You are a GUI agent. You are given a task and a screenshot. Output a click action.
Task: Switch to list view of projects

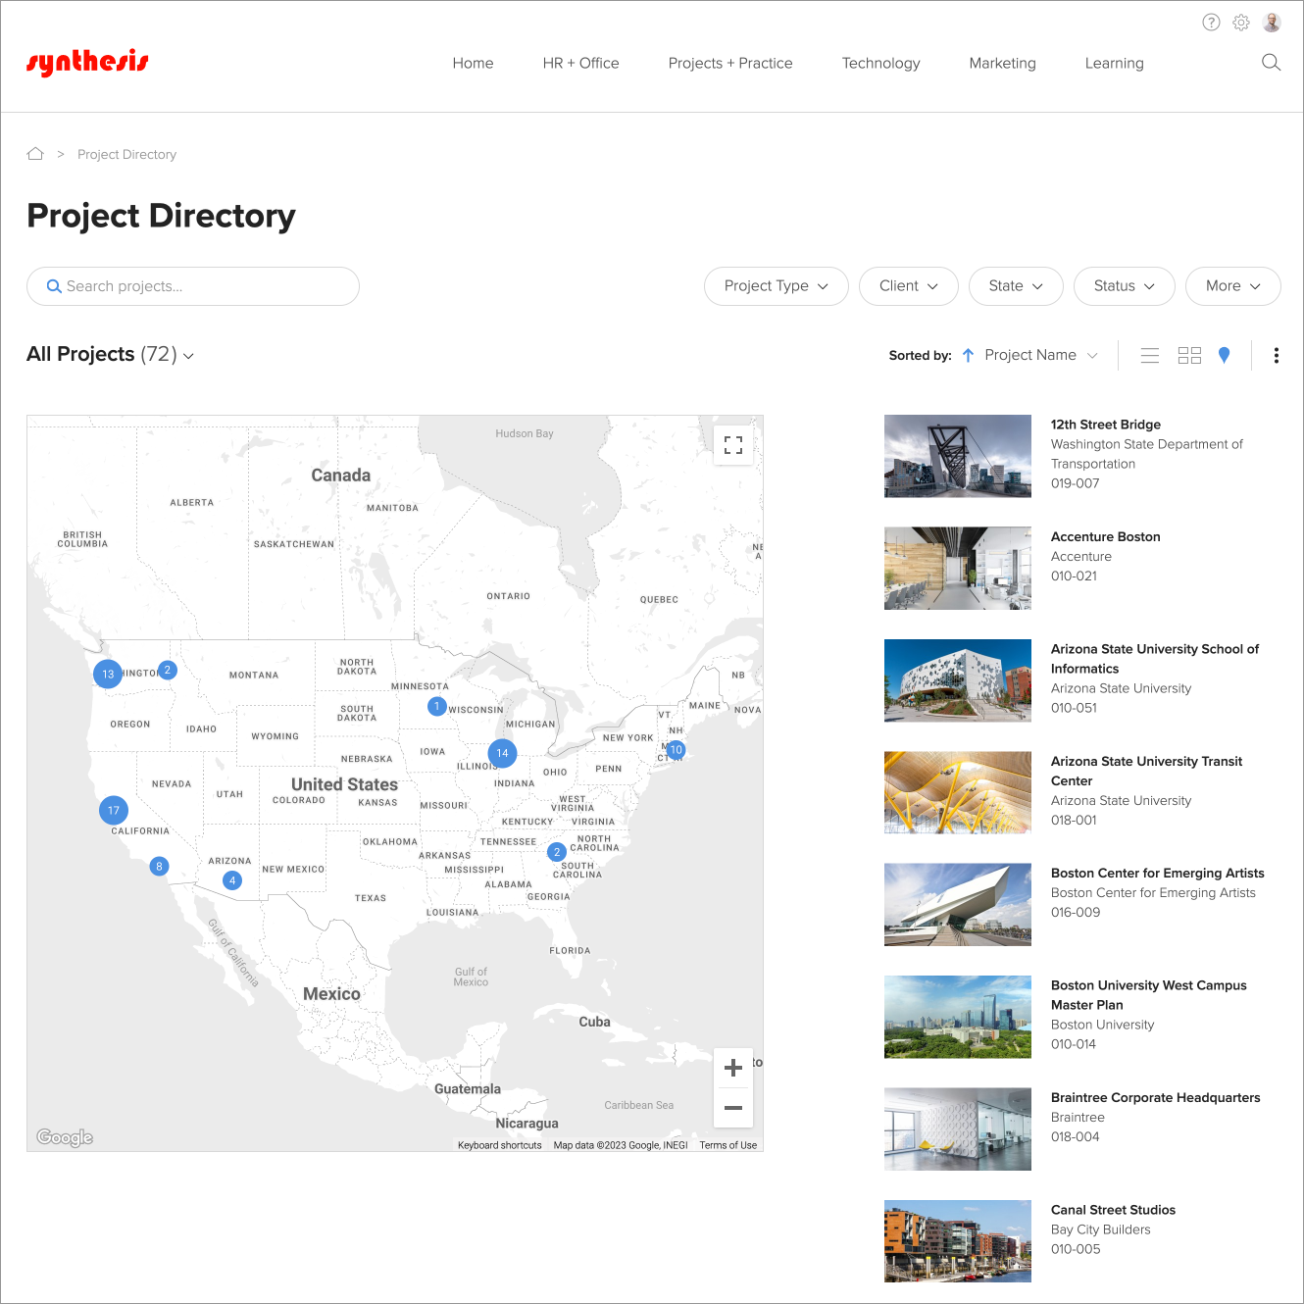(x=1149, y=355)
